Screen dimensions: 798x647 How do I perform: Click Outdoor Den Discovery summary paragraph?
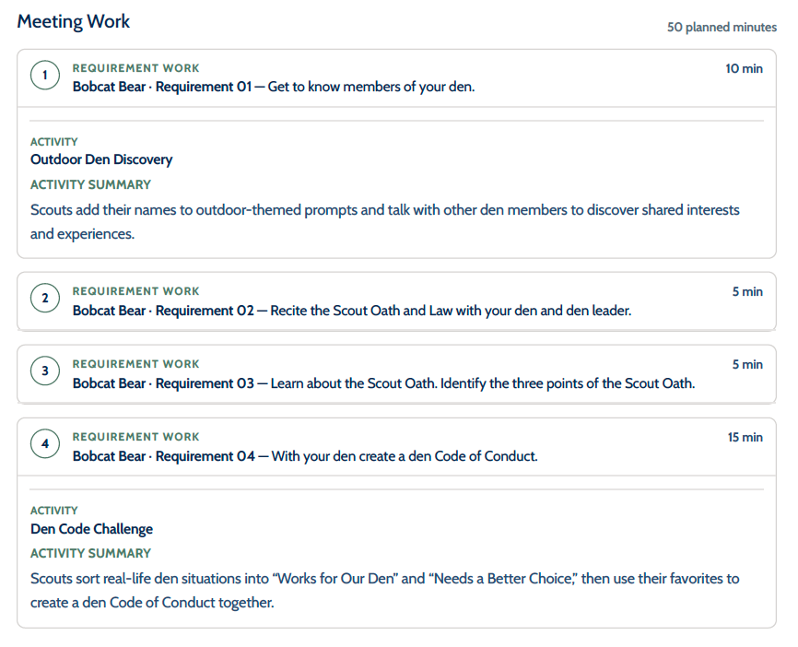pyautogui.click(x=385, y=222)
